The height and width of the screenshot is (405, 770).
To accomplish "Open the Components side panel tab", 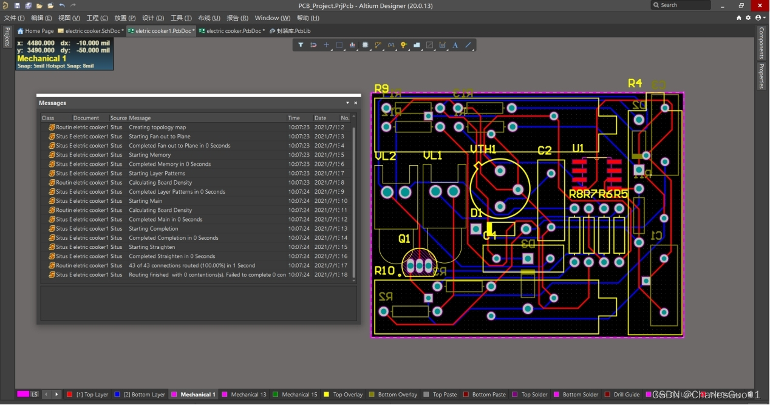I will (x=761, y=42).
